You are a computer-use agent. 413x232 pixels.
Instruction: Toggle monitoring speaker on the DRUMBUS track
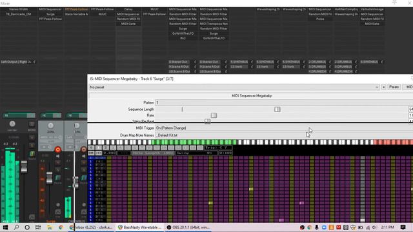pyautogui.click(x=83, y=156)
